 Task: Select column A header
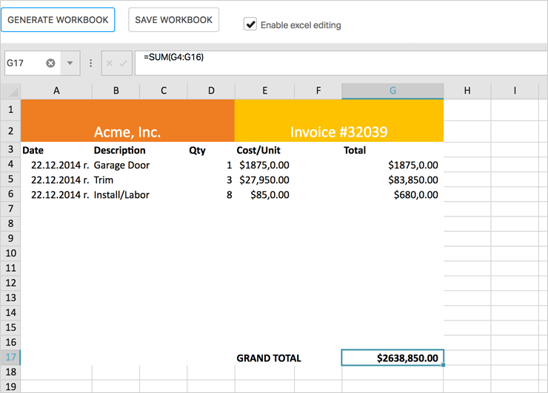click(x=56, y=91)
